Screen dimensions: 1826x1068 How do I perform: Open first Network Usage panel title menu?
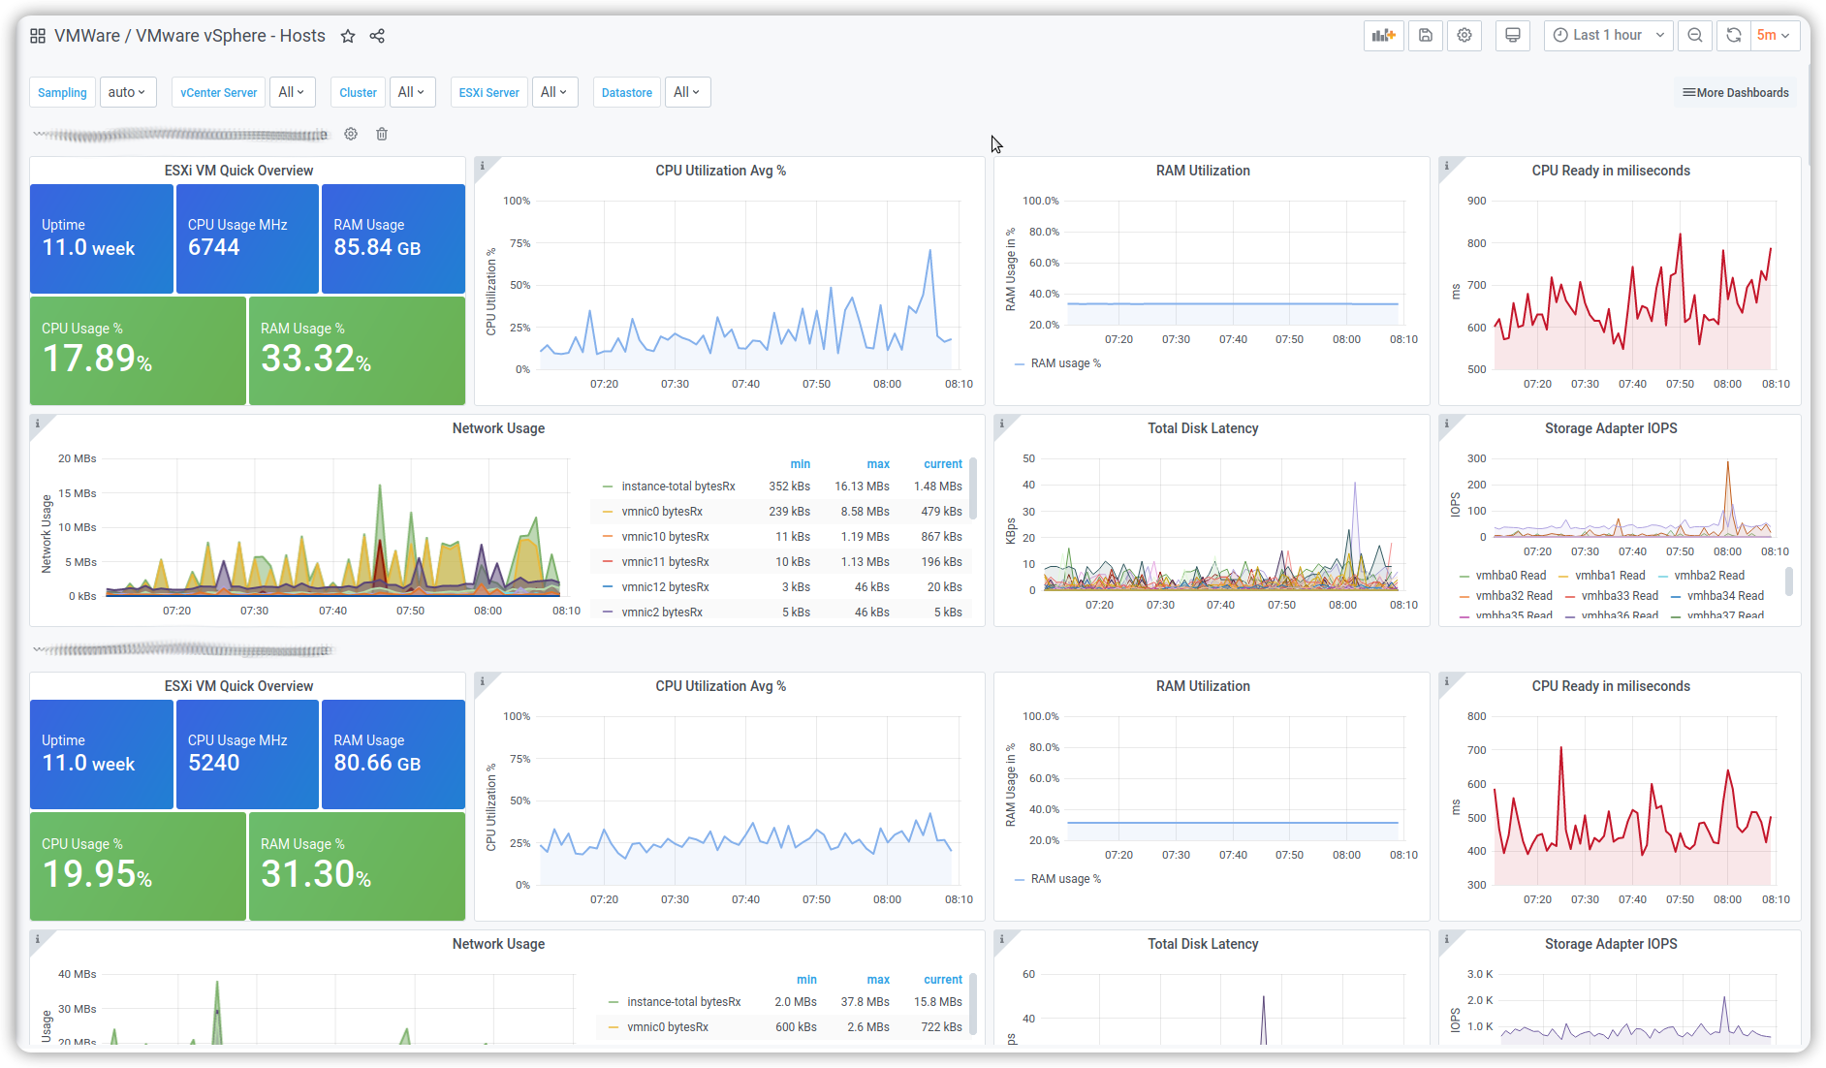(x=498, y=428)
